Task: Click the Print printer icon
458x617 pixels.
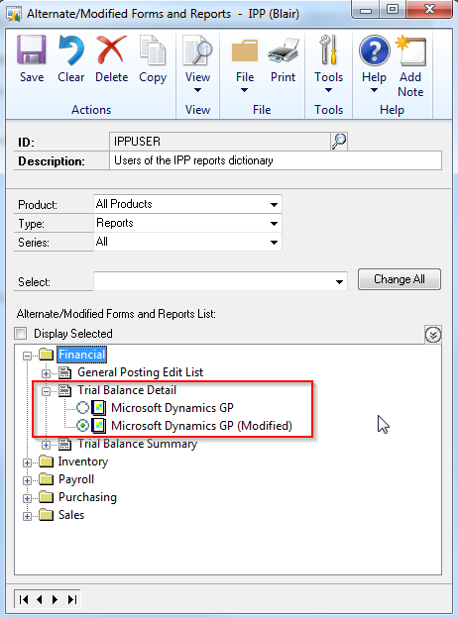Action: (x=283, y=51)
